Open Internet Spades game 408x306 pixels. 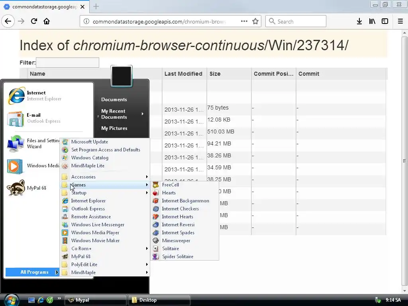tap(185, 233)
